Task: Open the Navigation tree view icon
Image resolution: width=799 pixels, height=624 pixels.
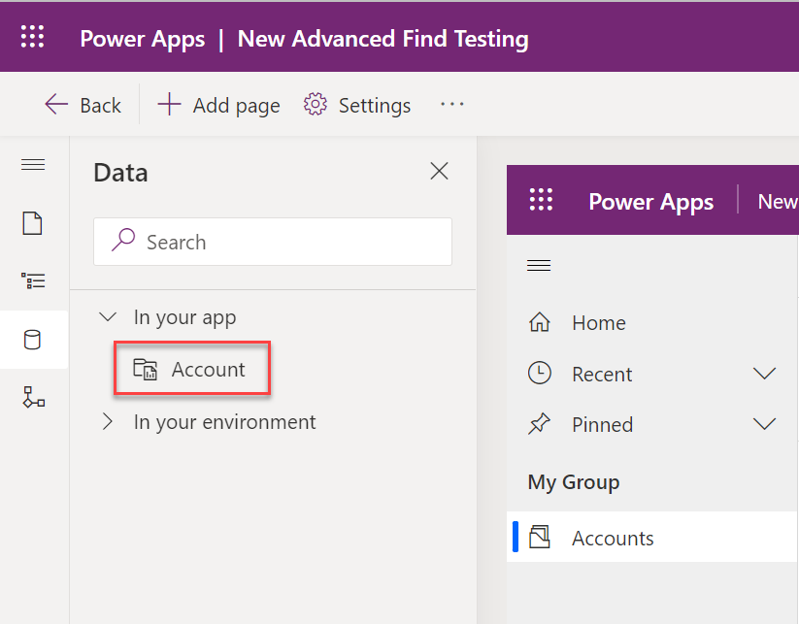Action: pos(33,280)
